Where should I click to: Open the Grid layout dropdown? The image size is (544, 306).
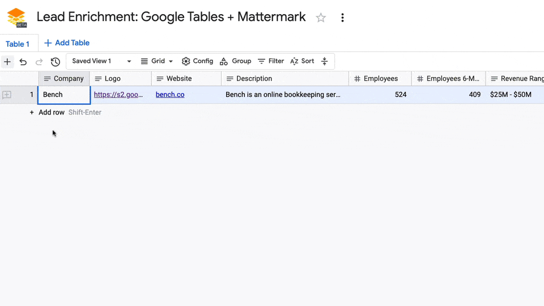157,61
